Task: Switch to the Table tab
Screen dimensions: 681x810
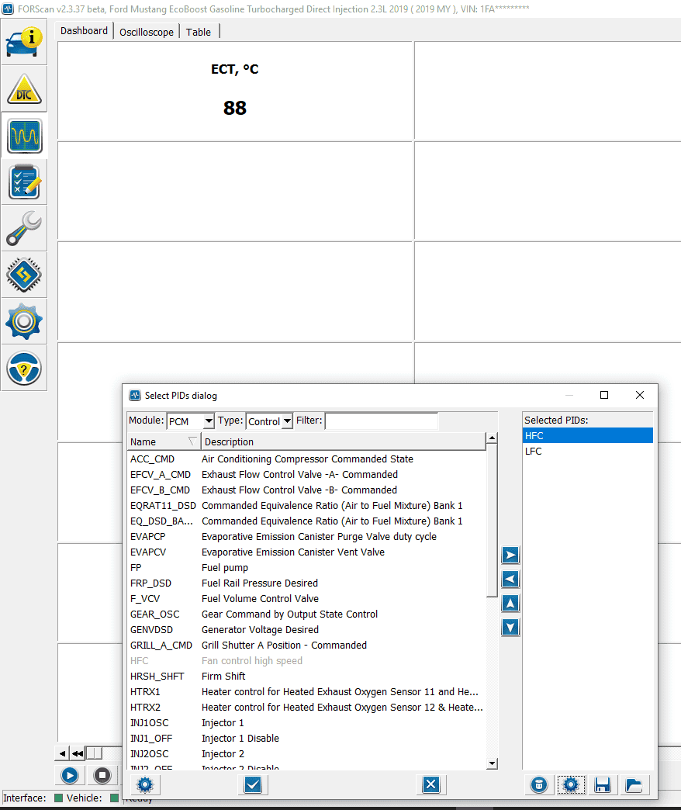Action: pos(199,32)
